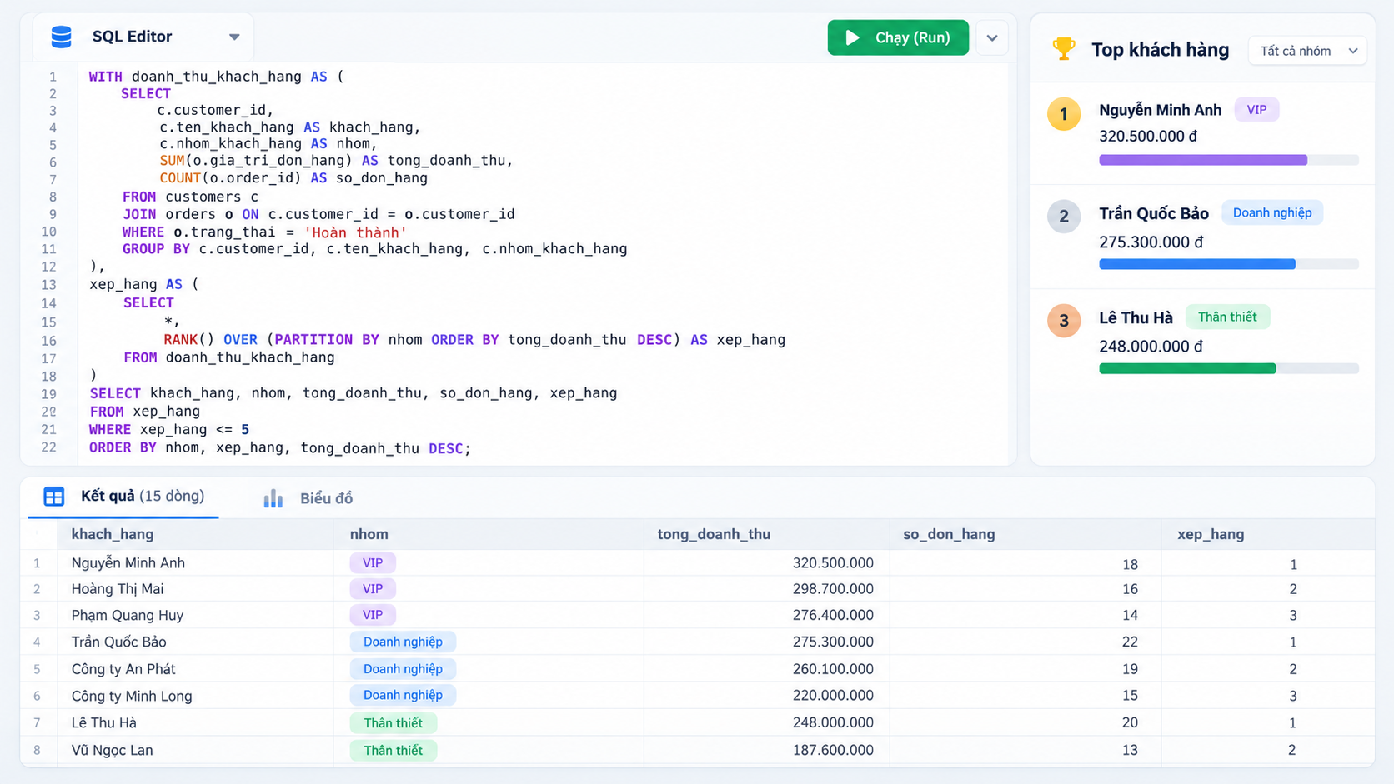Click the RANK() function in line 16
Screen dimensions: 1394x784
[x=188, y=340]
